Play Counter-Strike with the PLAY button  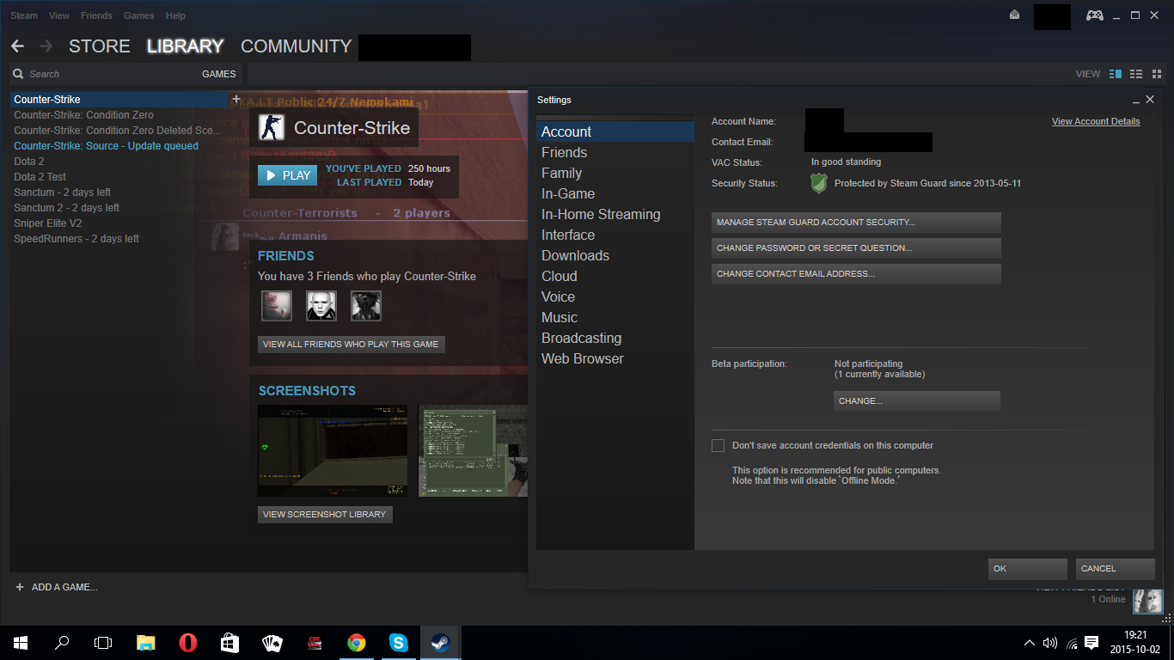(x=288, y=175)
